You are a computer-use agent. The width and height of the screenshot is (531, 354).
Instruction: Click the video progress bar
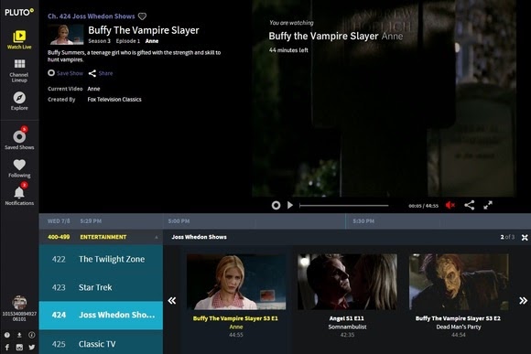coord(343,206)
